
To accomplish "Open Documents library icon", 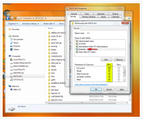I will coord(11,39).
